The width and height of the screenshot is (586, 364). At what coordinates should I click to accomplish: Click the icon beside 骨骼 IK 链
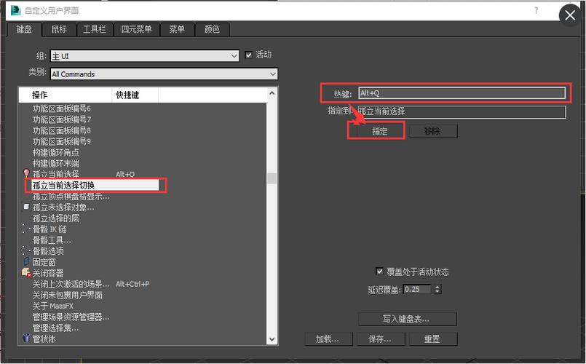click(26, 229)
